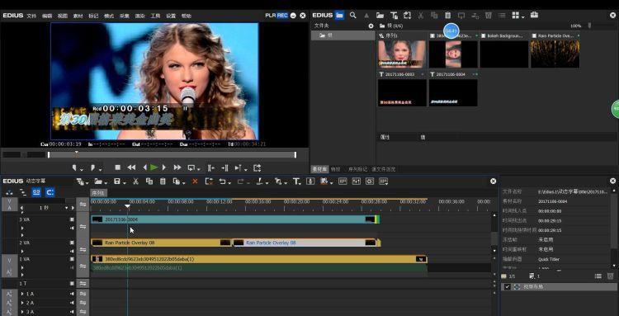
Task: Click the Paste icon in timeline toolbar
Action: point(163,182)
